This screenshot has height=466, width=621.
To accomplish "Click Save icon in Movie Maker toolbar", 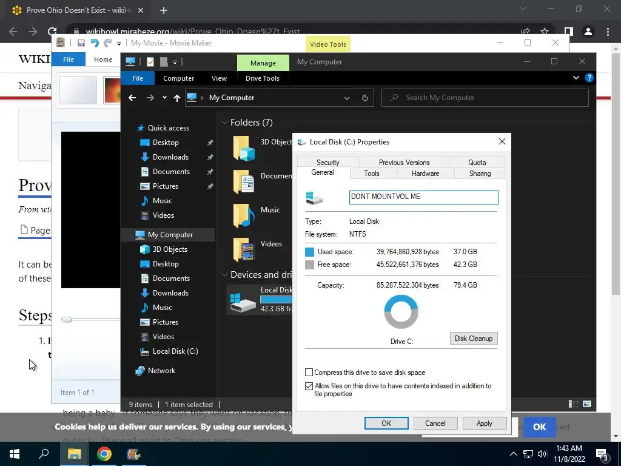I will point(81,43).
